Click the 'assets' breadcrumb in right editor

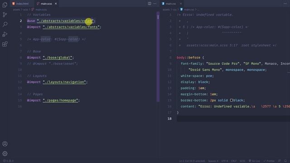[166, 10]
